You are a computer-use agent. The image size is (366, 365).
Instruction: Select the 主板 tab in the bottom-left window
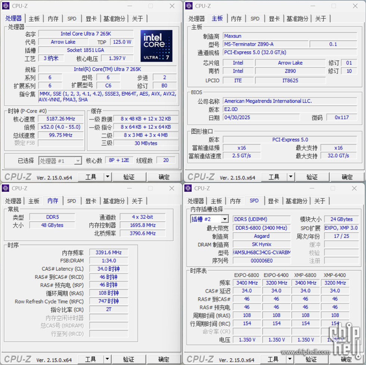(34, 201)
